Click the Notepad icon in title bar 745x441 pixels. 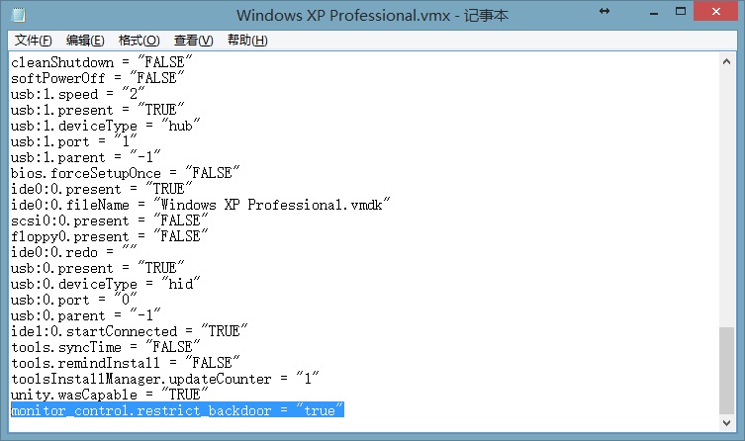pyautogui.click(x=19, y=15)
